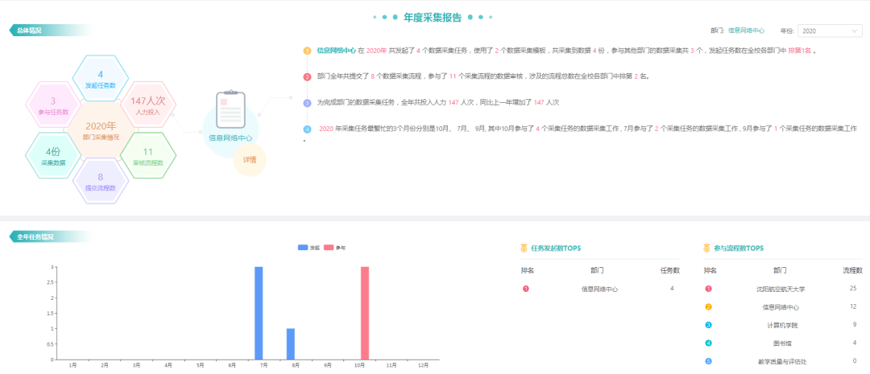This screenshot has height=374, width=870.
Task: Select the 提交流程数 hexagon
Action: (x=101, y=181)
